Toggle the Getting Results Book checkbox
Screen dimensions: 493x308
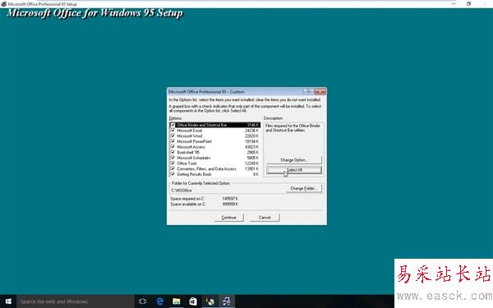point(173,174)
